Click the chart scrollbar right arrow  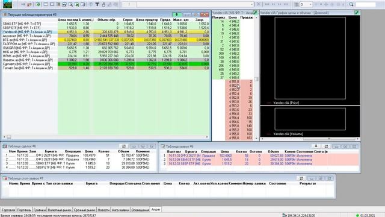(x=358, y=139)
